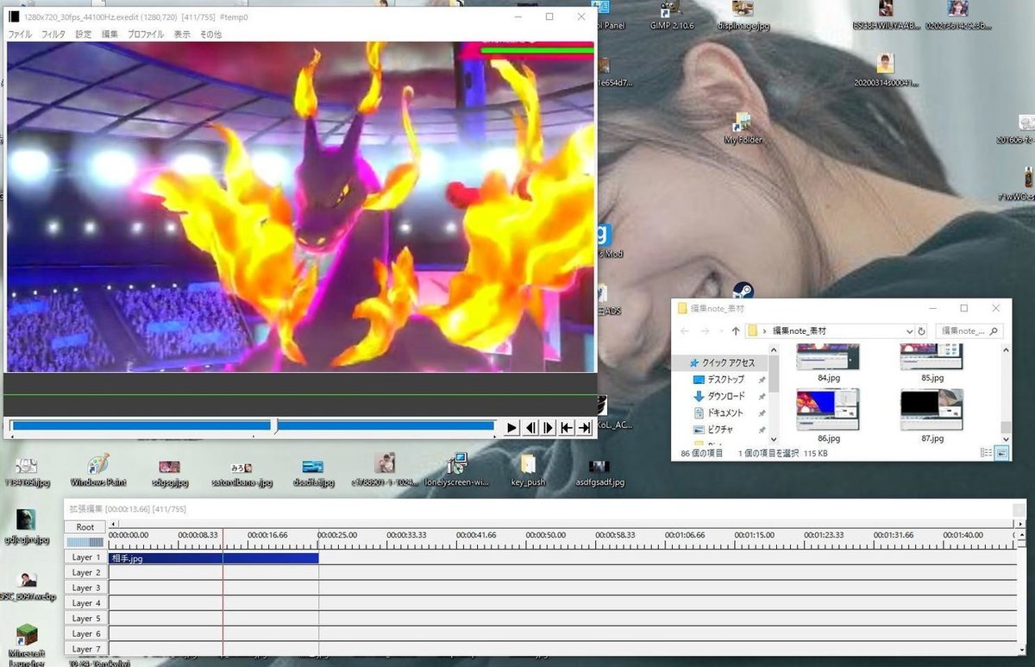The image size is (1035, 667).
Task: Open Windows Paint desktop shortcut
Action: point(98,469)
